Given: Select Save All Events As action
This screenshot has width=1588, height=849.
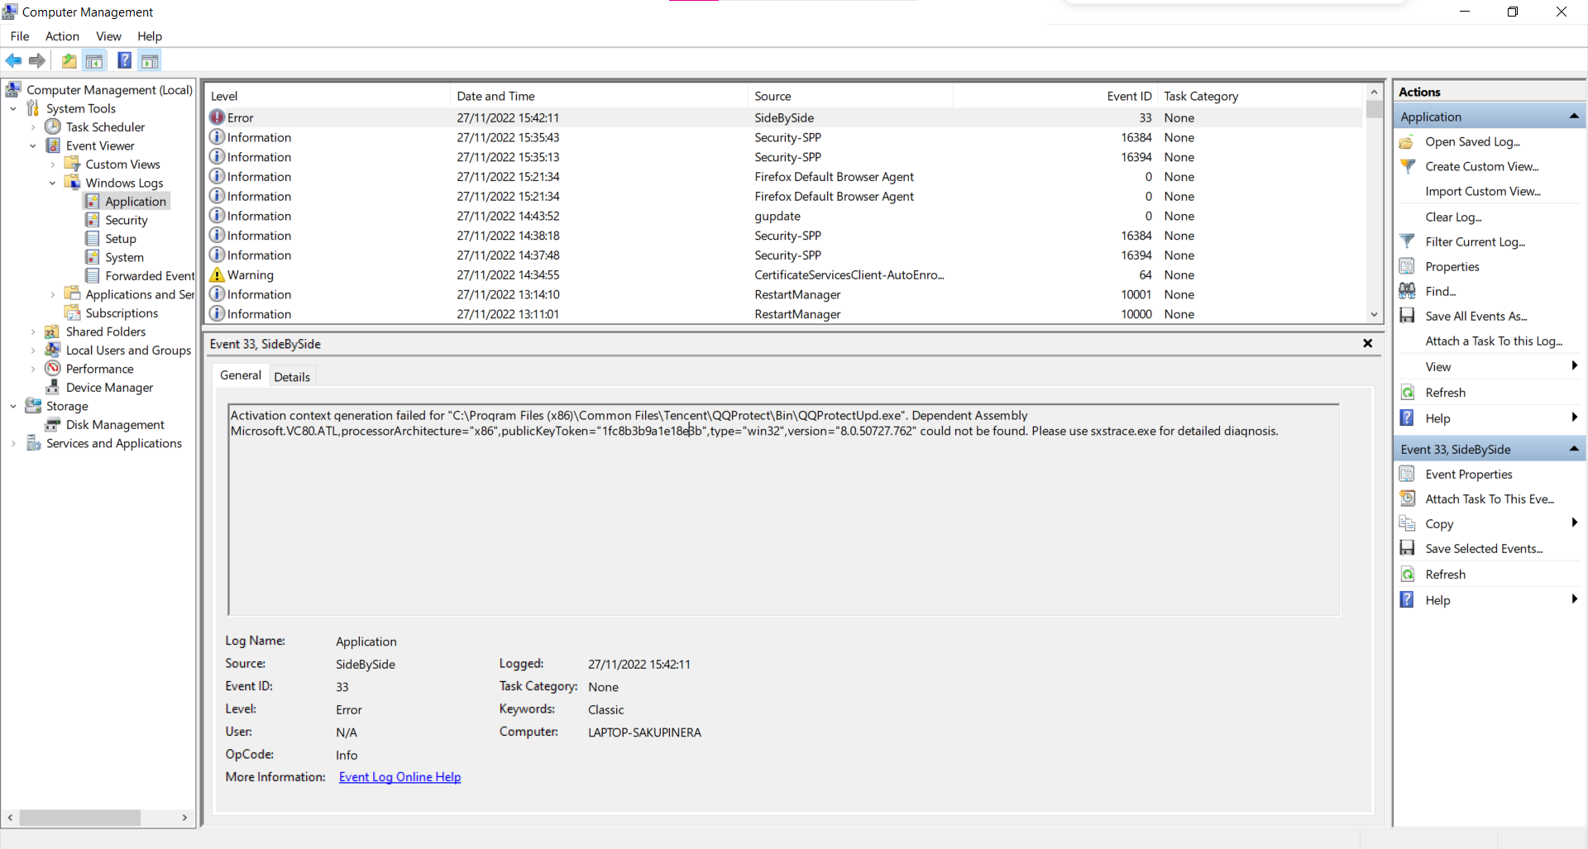Looking at the screenshot, I should pos(1476,316).
